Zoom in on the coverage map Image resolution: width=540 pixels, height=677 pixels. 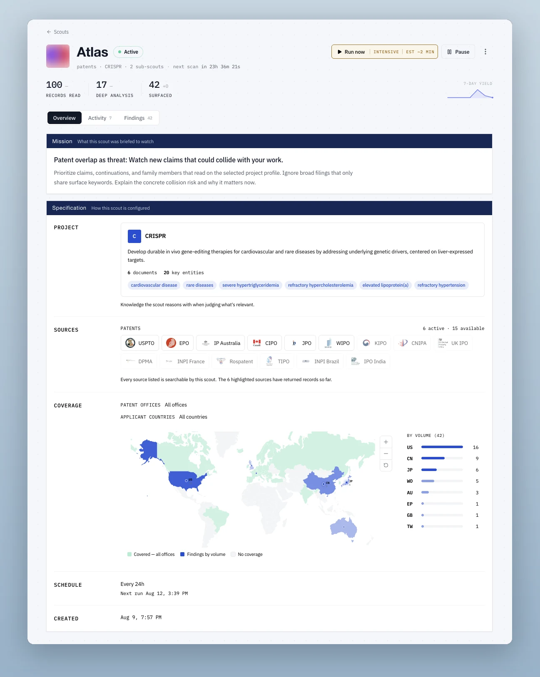click(386, 442)
